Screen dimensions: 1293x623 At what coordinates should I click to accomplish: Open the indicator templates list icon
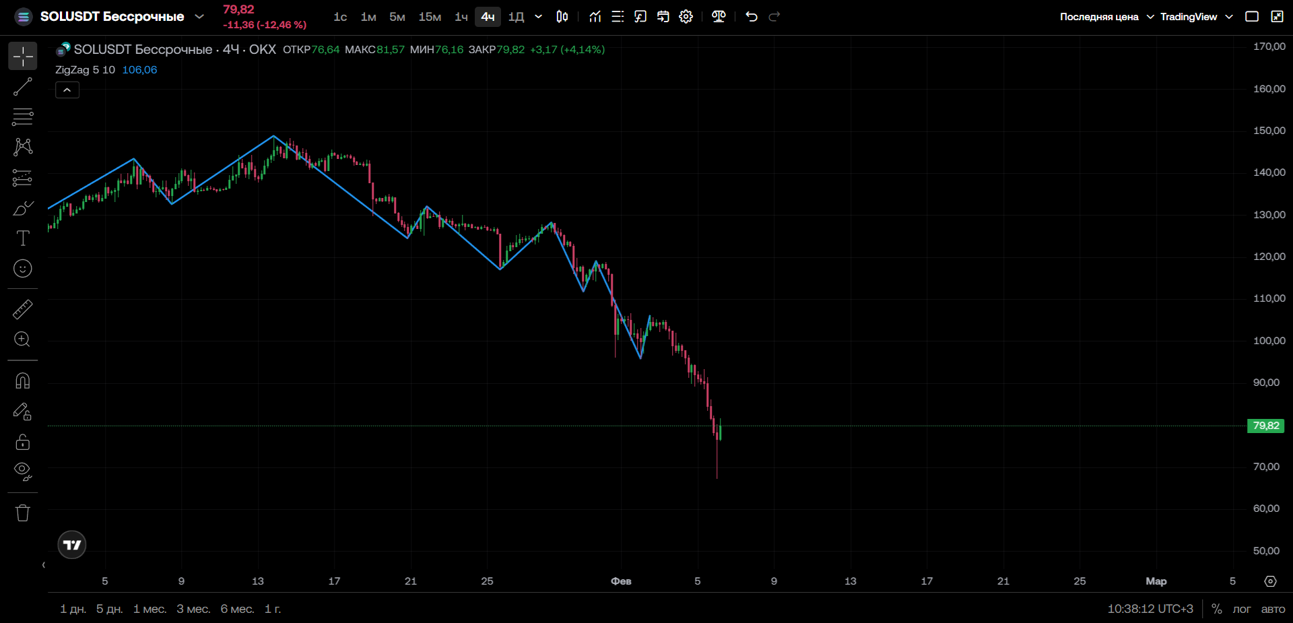tap(618, 17)
